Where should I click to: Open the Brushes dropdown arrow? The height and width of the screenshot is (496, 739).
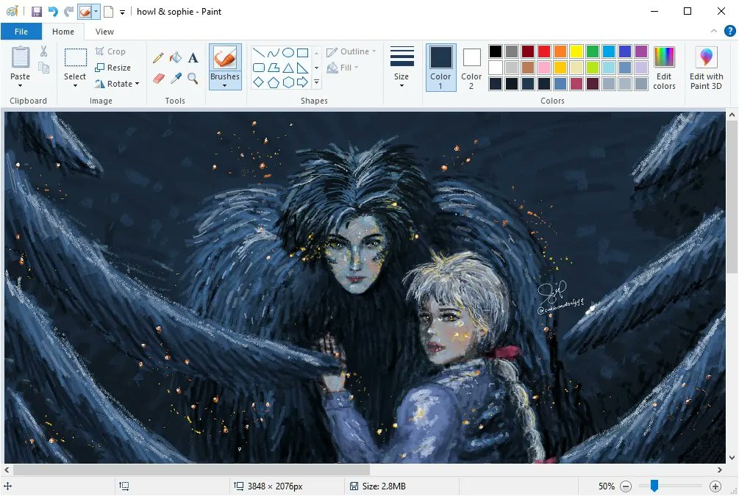[x=225, y=86]
